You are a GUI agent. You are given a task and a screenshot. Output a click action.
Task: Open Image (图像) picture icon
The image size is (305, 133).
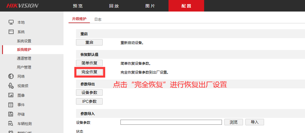pyautogui.click(x=11, y=95)
